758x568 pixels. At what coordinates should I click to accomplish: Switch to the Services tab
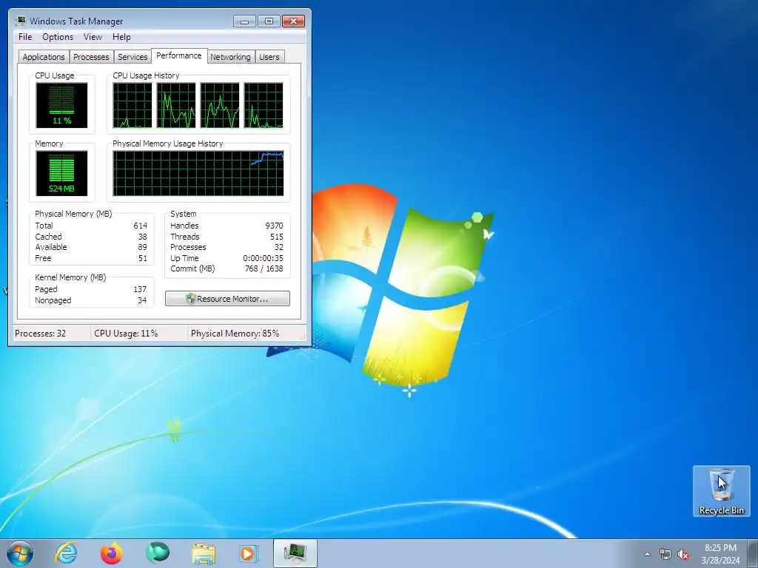click(133, 57)
